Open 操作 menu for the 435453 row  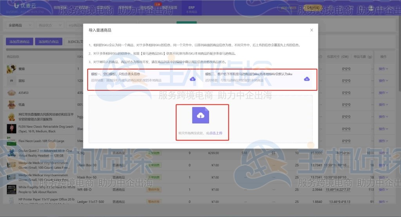coord(383,93)
